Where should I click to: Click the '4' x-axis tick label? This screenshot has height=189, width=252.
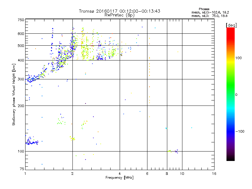(120, 174)
